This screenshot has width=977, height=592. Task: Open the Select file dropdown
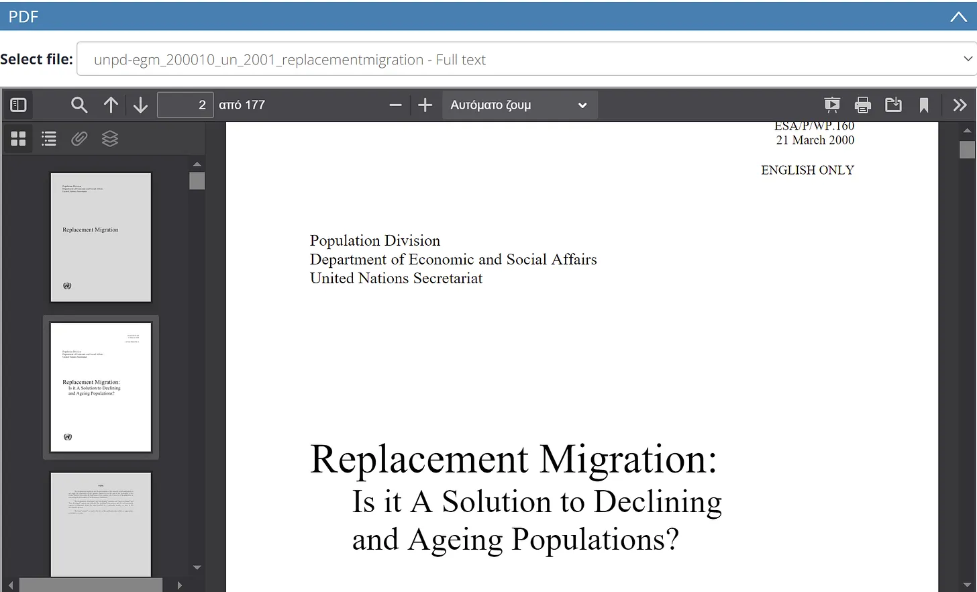click(527, 59)
